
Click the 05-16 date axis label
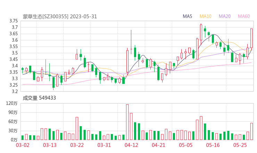tap(213, 145)
